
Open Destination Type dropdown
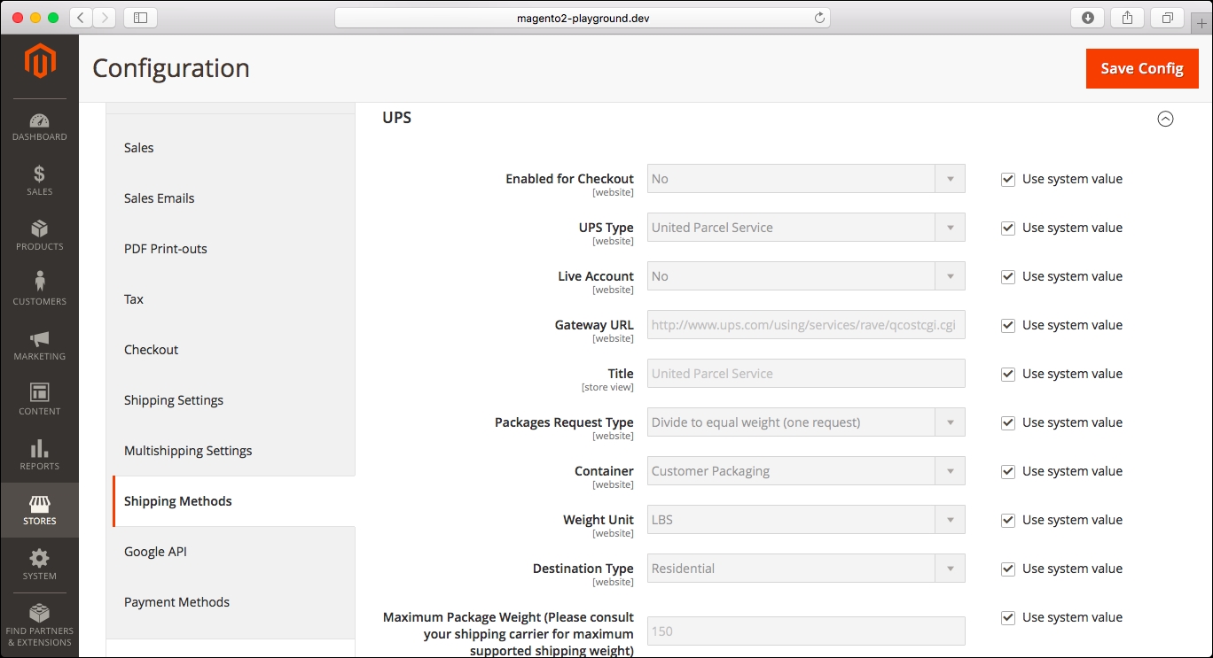coord(806,569)
